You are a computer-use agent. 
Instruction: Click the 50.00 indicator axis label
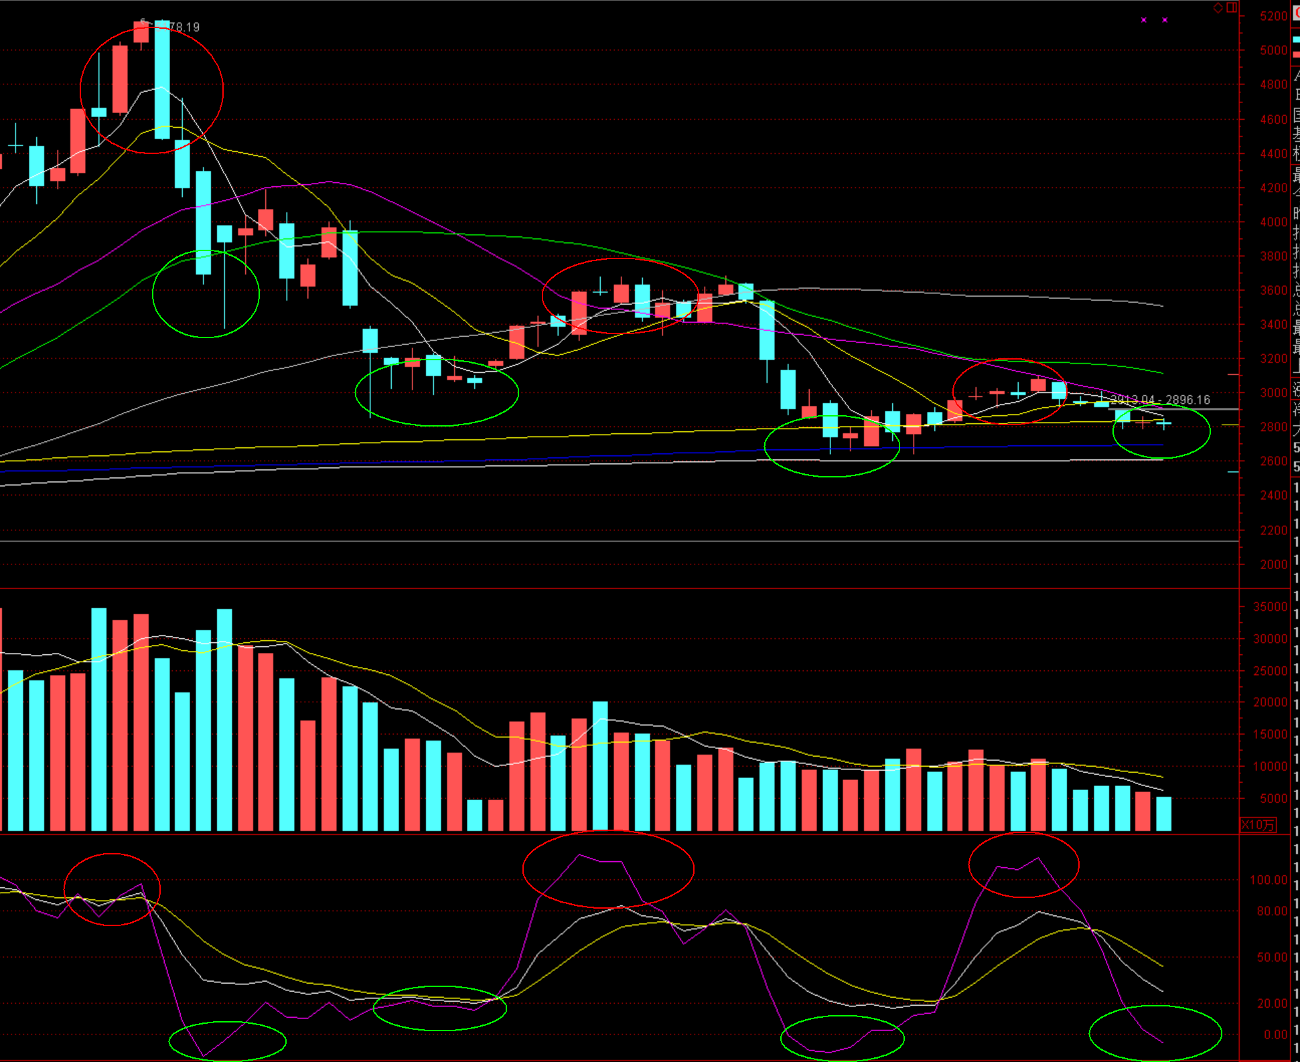1272,958
